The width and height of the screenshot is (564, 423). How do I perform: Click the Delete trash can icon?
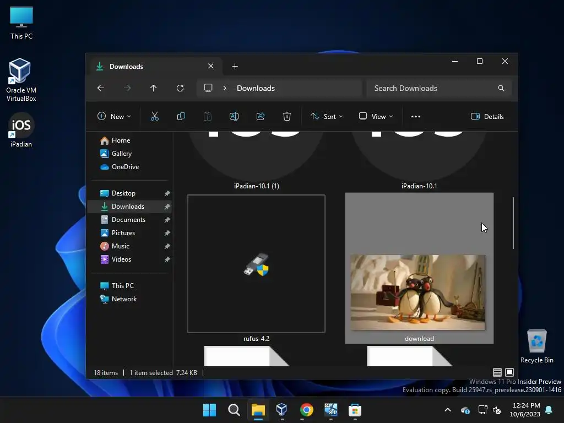(x=286, y=116)
